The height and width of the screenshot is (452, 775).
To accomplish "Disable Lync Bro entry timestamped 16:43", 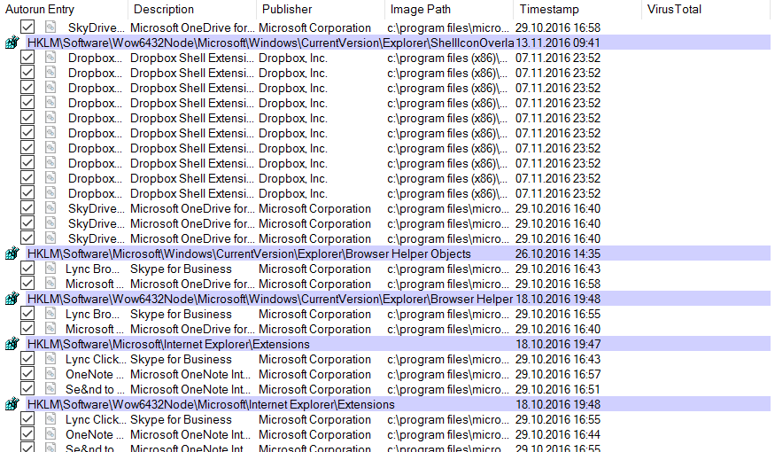I will click(27, 269).
